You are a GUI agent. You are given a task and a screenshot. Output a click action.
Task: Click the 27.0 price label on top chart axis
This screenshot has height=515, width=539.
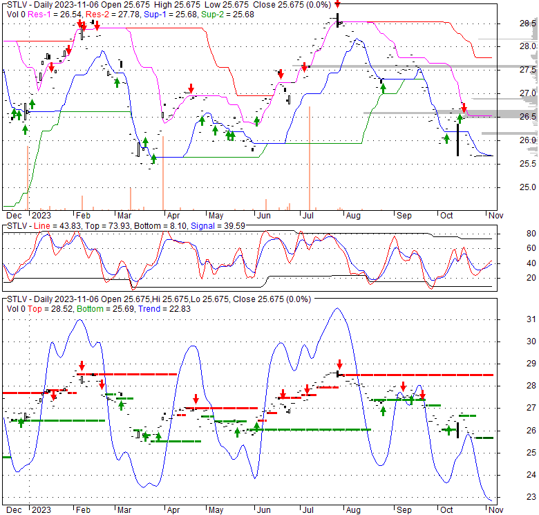[528, 93]
